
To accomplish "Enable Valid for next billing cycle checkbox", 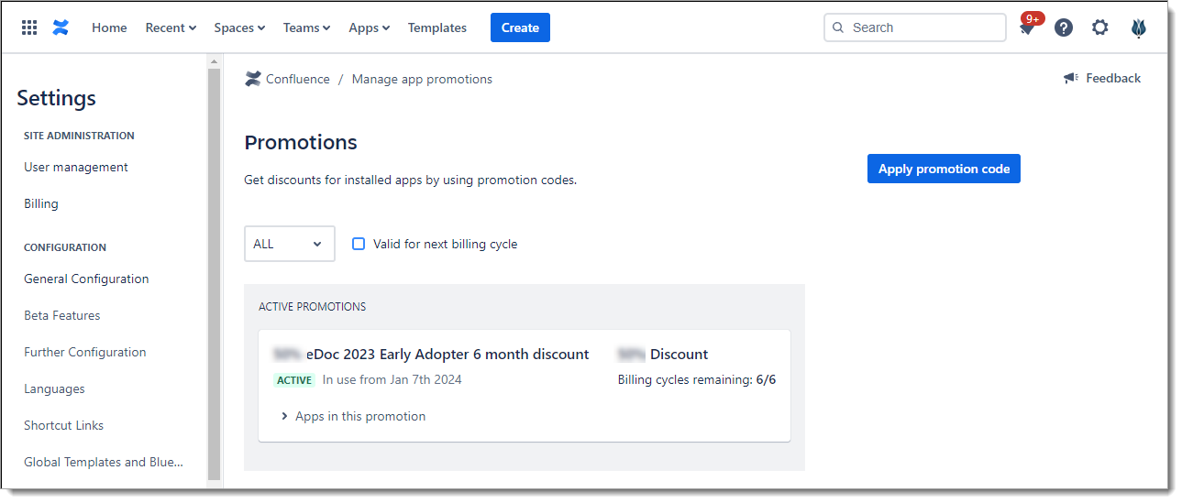I will 359,244.
